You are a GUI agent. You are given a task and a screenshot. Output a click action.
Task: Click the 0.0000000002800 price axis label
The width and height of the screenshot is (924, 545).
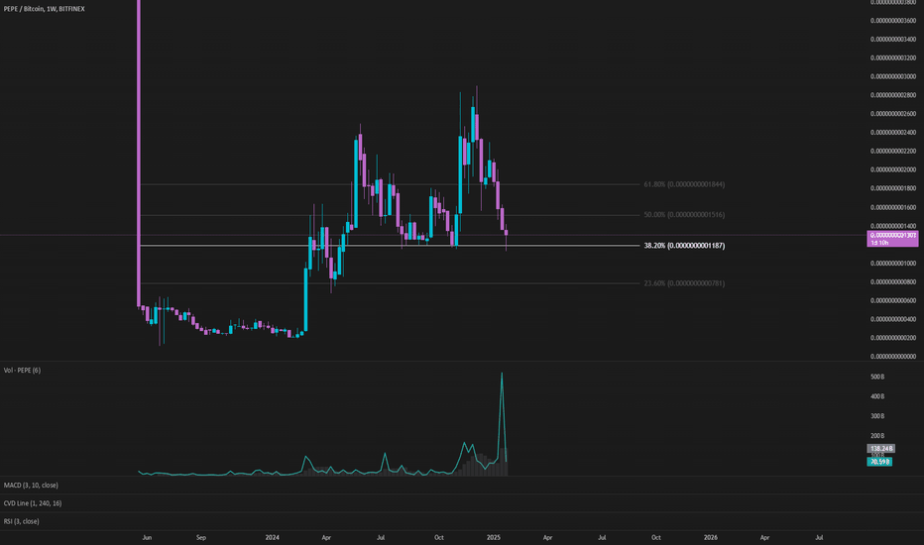click(893, 95)
